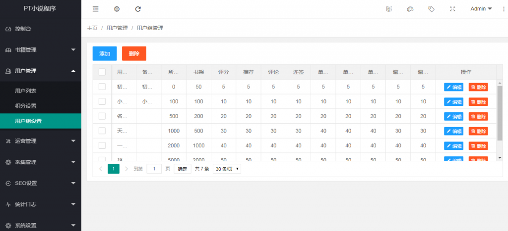The height and width of the screenshot is (231, 508).
Task: Open the Admin user dropdown
Action: (481, 9)
